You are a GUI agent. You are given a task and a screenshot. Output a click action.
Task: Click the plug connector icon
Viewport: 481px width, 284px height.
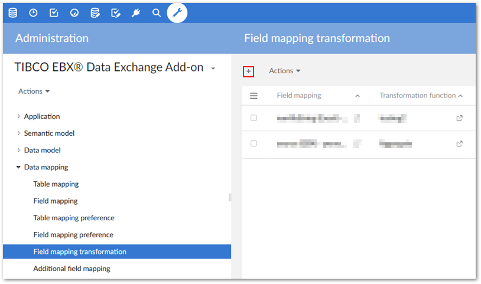pyautogui.click(x=136, y=12)
